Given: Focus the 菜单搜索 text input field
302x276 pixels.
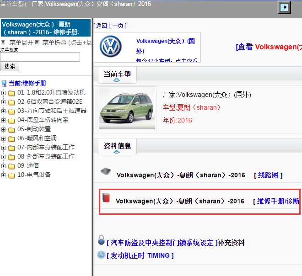Looking at the screenshot, I should [x=40, y=57].
